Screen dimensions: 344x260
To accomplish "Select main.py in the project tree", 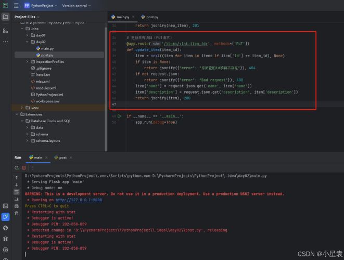I will click(x=47, y=48).
